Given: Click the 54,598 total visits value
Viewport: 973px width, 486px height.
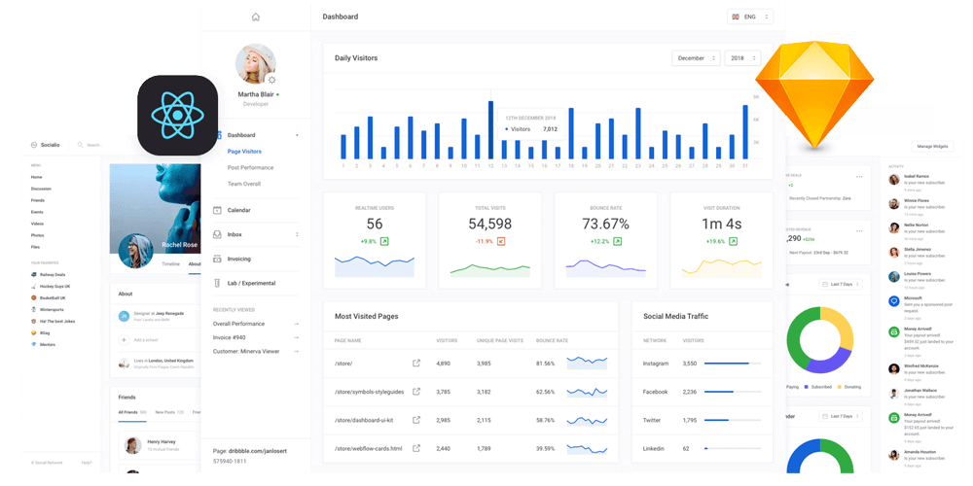Looking at the screenshot, I should [490, 224].
